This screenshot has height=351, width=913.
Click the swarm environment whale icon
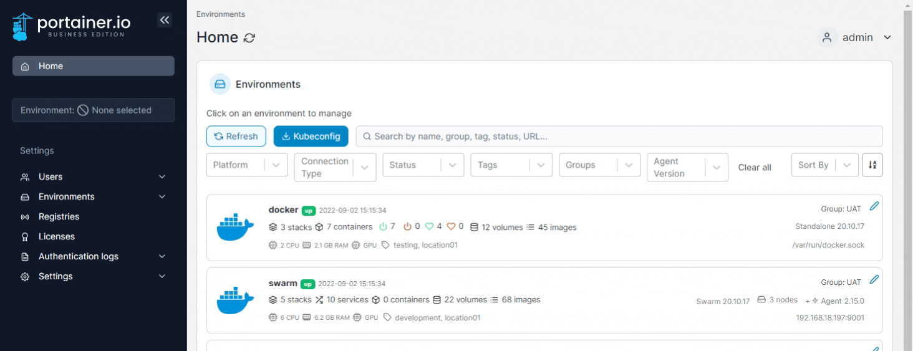[x=235, y=301]
